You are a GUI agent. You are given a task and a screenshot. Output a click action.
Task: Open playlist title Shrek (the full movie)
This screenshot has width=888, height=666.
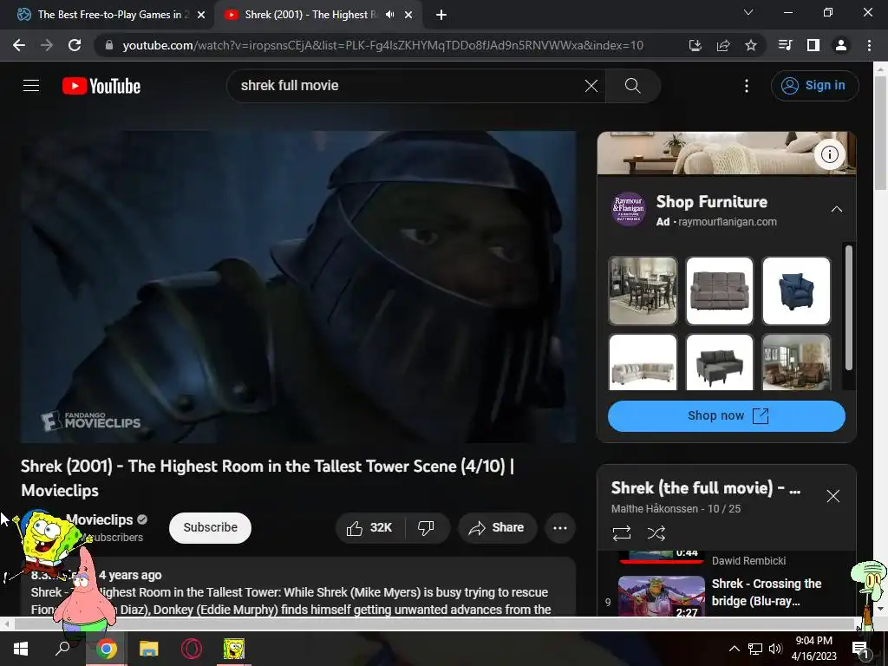click(x=705, y=487)
